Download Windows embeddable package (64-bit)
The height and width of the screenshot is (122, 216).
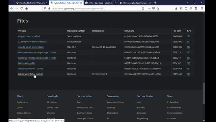point(37,58)
